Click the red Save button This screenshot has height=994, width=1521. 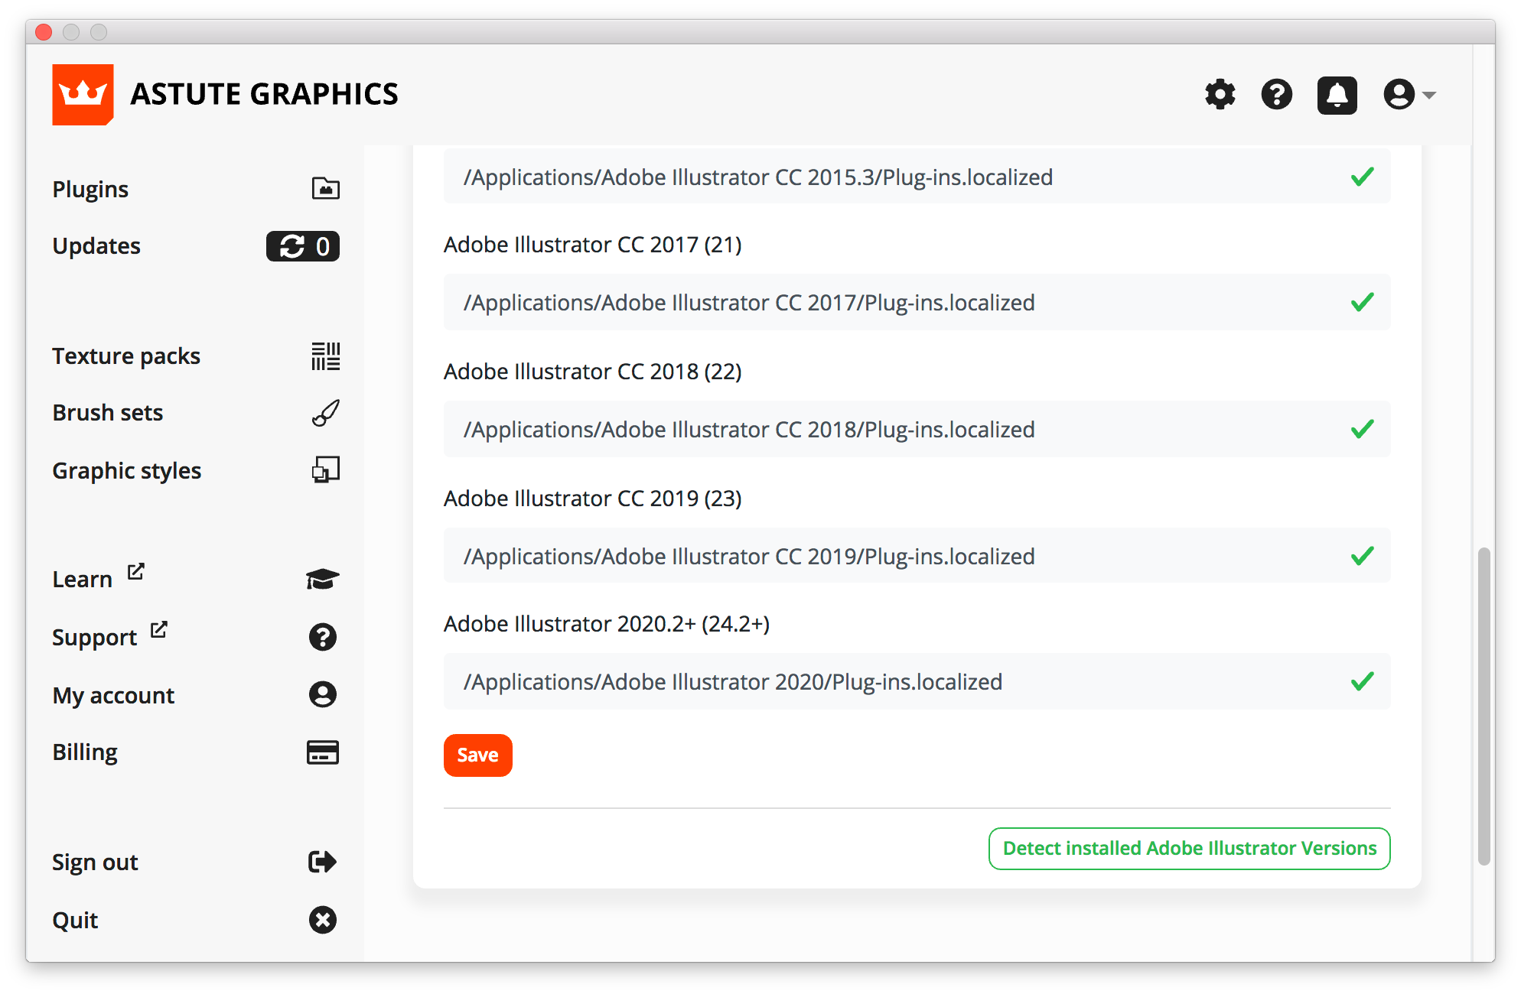click(x=477, y=755)
